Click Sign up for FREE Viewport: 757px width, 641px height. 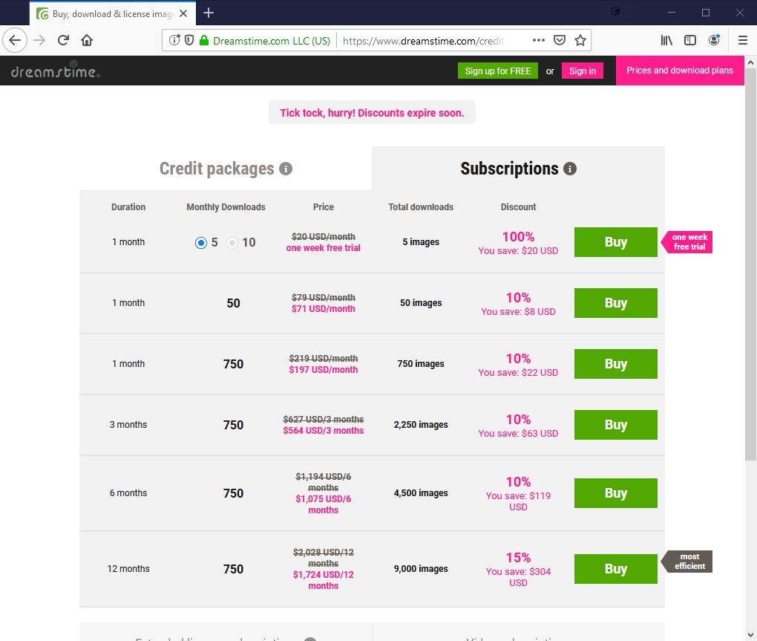(498, 71)
